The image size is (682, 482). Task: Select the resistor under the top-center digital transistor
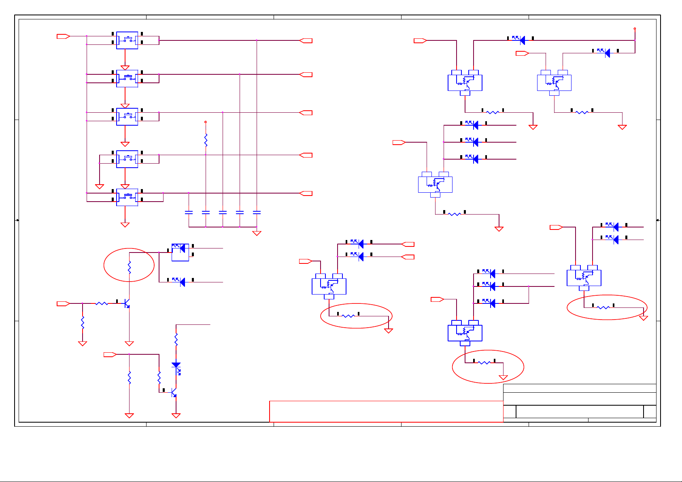click(493, 112)
